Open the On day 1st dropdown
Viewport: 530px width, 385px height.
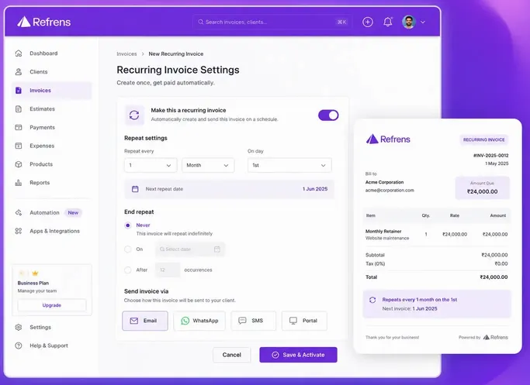click(289, 165)
